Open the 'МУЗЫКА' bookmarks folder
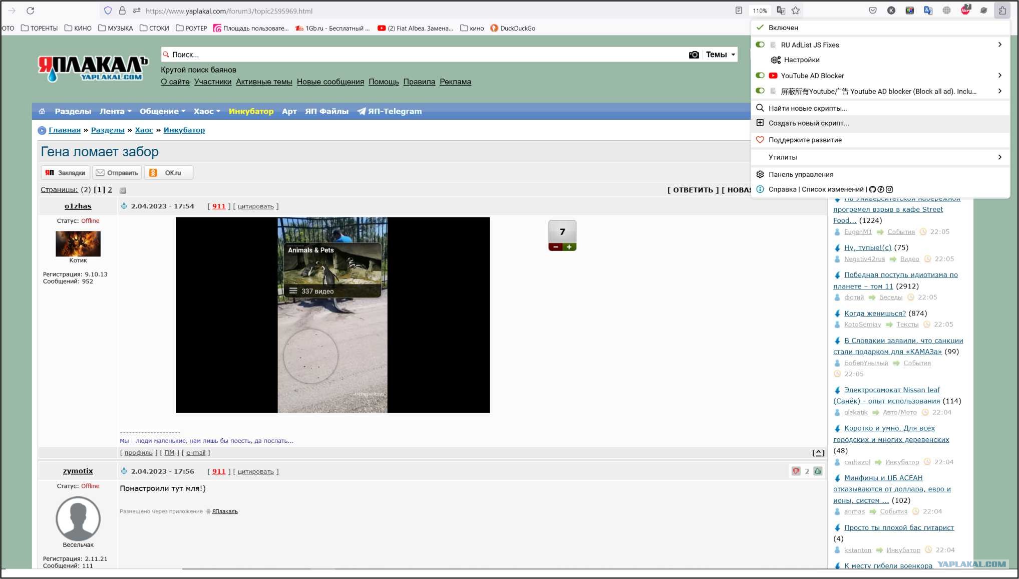This screenshot has width=1019, height=579. click(116, 28)
